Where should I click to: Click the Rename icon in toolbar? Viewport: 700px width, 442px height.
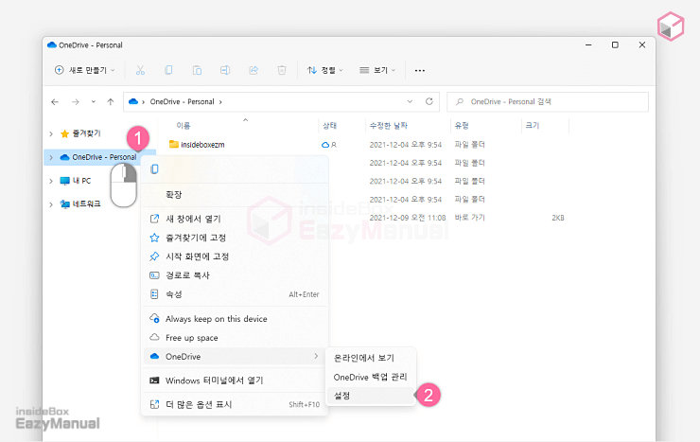pos(225,70)
